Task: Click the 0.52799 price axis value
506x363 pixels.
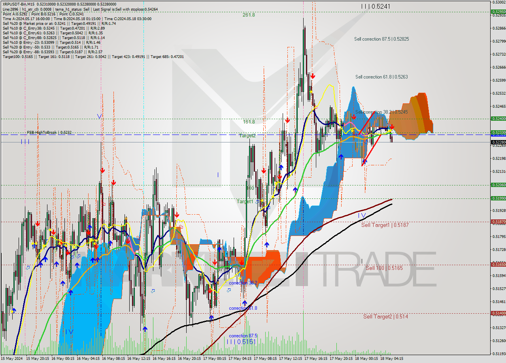Action: pyautogui.click(x=499, y=41)
